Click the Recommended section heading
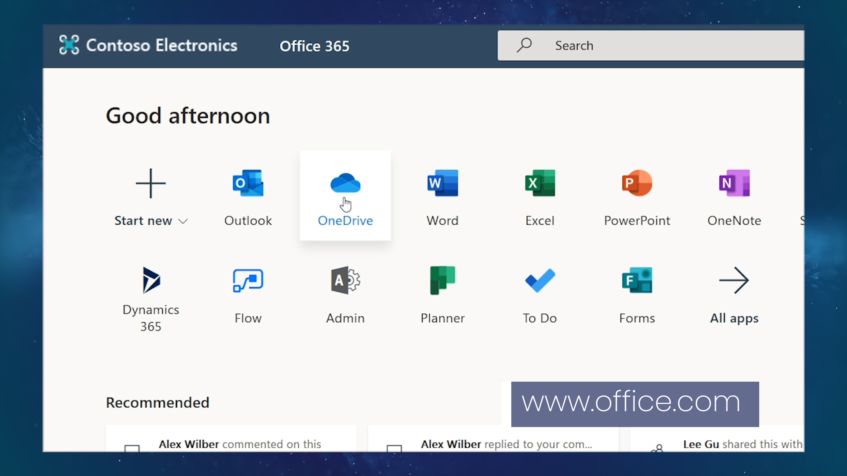847x476 pixels. [x=157, y=402]
